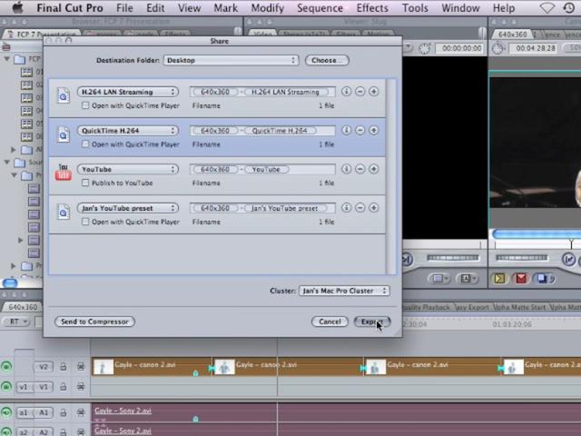This screenshot has height=436, width=581.
Task: Click the yellow insert edit button
Action: coord(499,279)
